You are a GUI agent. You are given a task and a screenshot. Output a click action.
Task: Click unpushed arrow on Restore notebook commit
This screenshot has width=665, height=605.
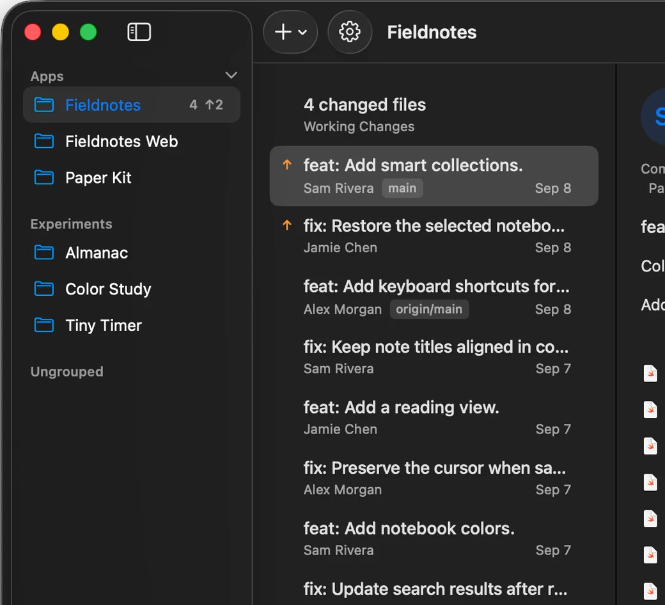[287, 225]
